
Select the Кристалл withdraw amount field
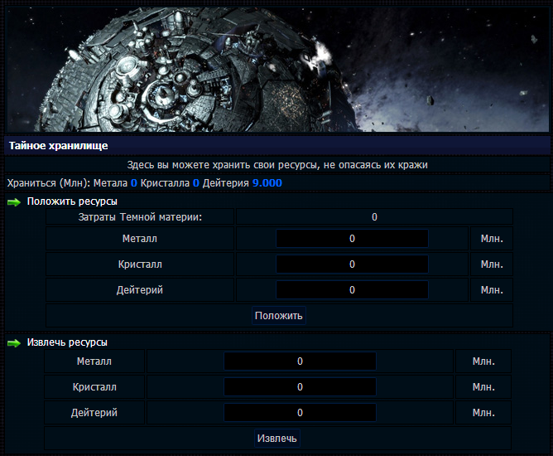pos(300,387)
